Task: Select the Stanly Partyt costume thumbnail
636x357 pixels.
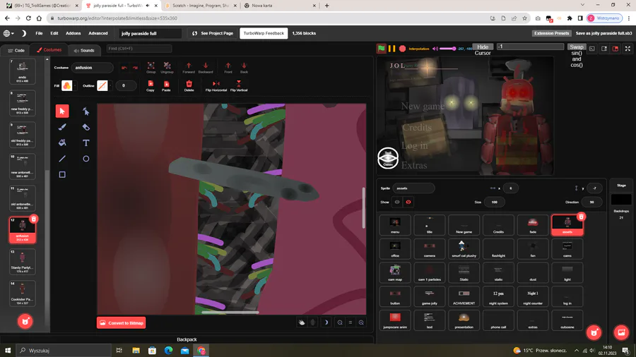Action: click(23, 262)
